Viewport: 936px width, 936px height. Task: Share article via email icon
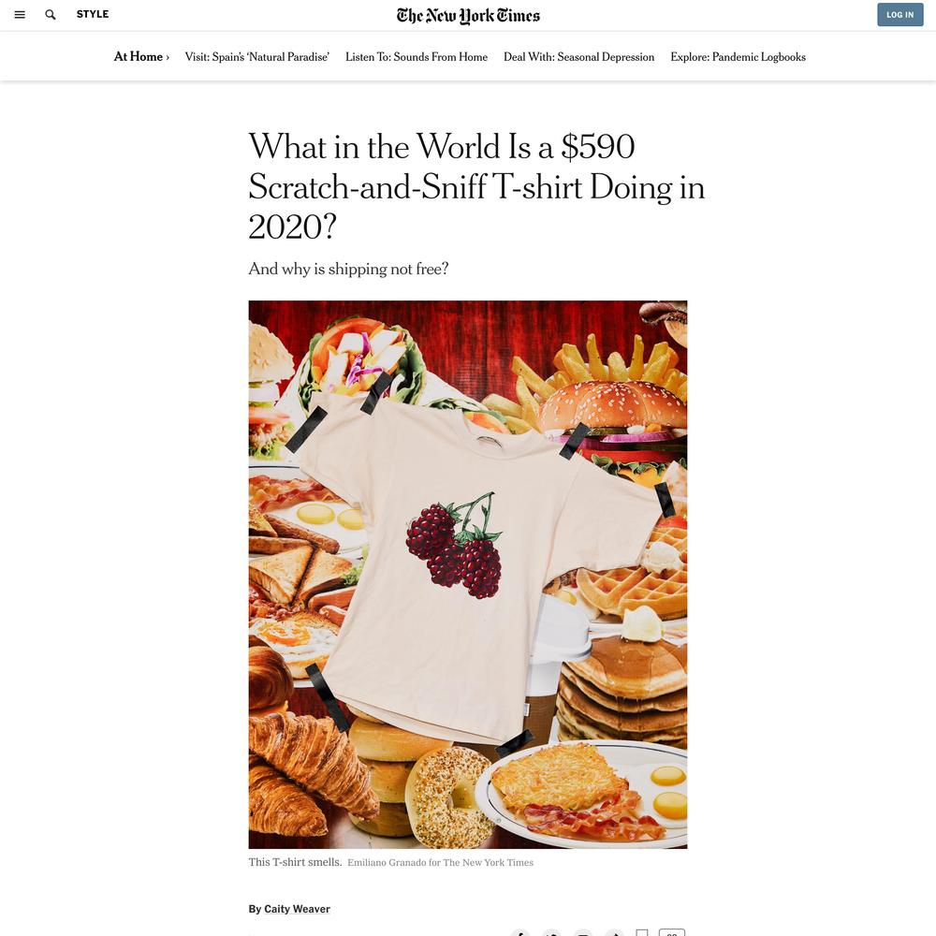[x=582, y=933]
